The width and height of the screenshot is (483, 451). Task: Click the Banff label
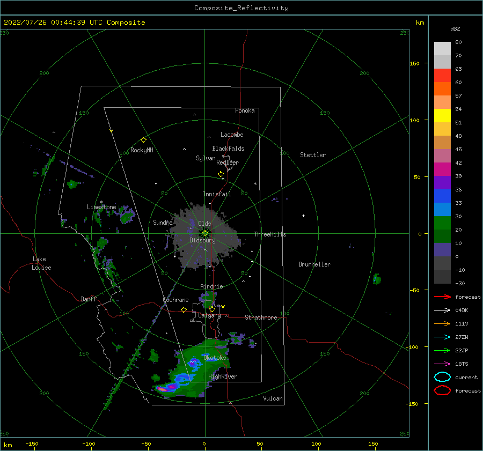point(89,299)
